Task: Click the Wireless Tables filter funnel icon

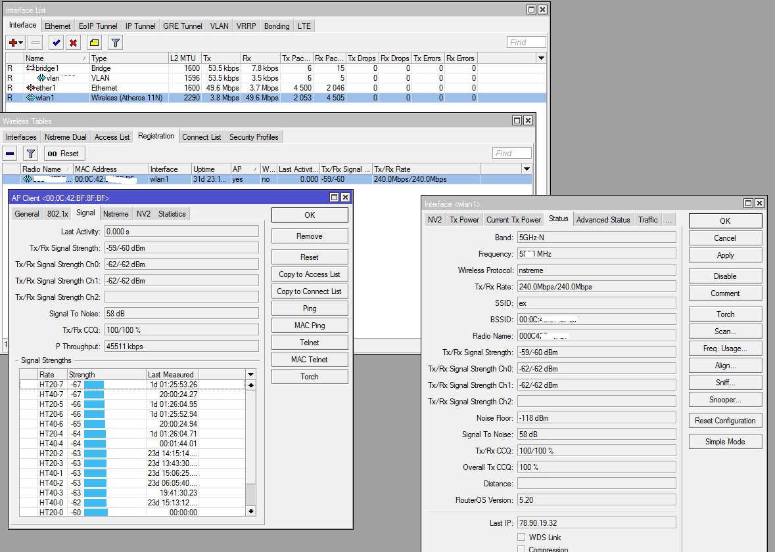Action: pyautogui.click(x=30, y=154)
